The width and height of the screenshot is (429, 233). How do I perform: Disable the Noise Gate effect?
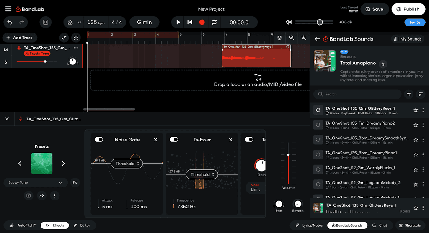click(99, 140)
